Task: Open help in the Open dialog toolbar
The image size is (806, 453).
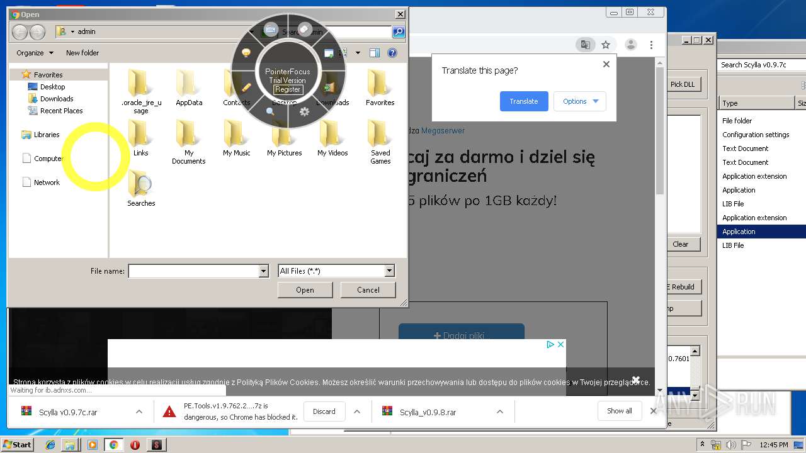Action: [392, 53]
